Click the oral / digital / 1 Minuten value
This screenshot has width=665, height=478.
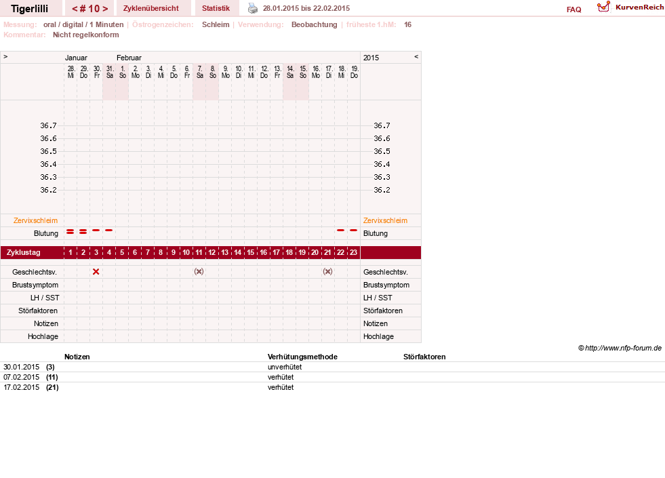(x=83, y=24)
